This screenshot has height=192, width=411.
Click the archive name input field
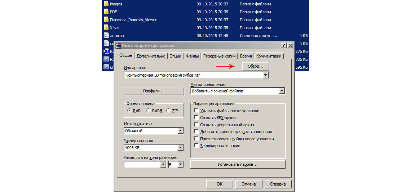click(193, 76)
